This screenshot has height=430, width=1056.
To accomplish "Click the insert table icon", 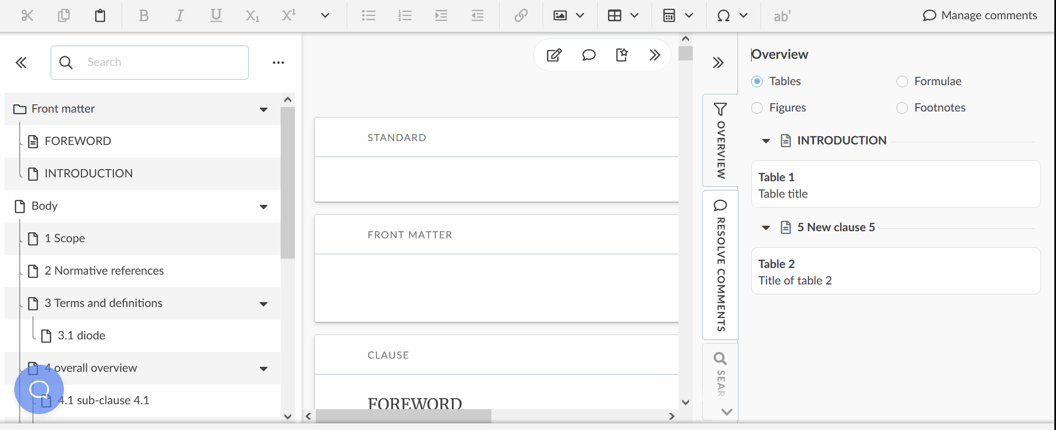I will pyautogui.click(x=615, y=15).
